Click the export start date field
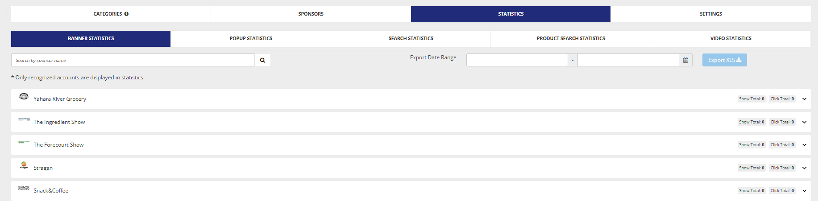This screenshot has height=201, width=818. [x=517, y=60]
